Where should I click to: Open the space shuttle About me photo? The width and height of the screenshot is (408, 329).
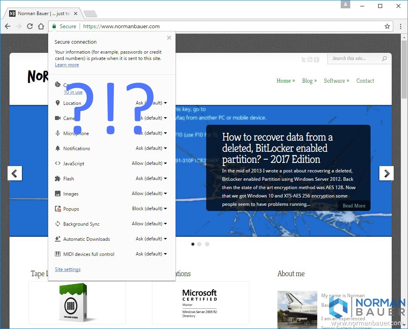click(297, 310)
